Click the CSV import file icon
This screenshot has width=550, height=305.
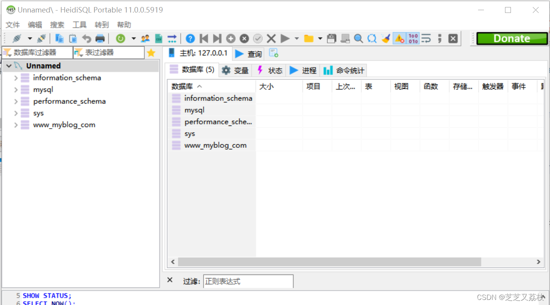tap(159, 38)
